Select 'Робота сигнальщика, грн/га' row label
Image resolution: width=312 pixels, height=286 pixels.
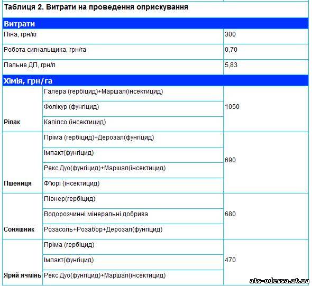45,50
